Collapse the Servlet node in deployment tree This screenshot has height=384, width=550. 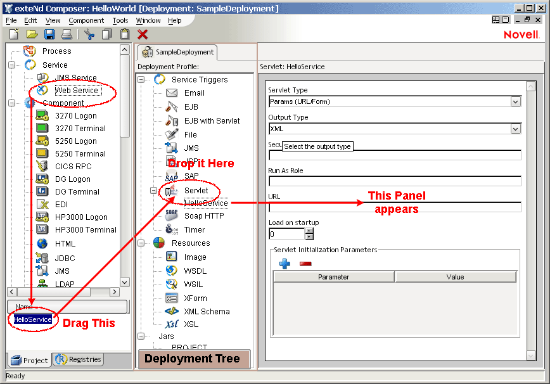(153, 191)
